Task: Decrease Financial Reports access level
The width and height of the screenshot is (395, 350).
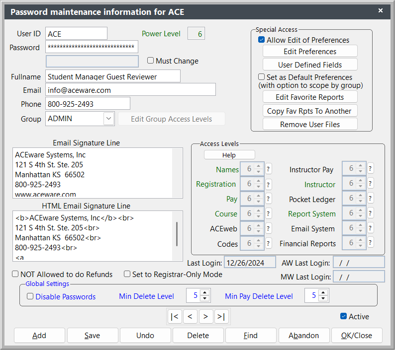Action: (x=361, y=246)
